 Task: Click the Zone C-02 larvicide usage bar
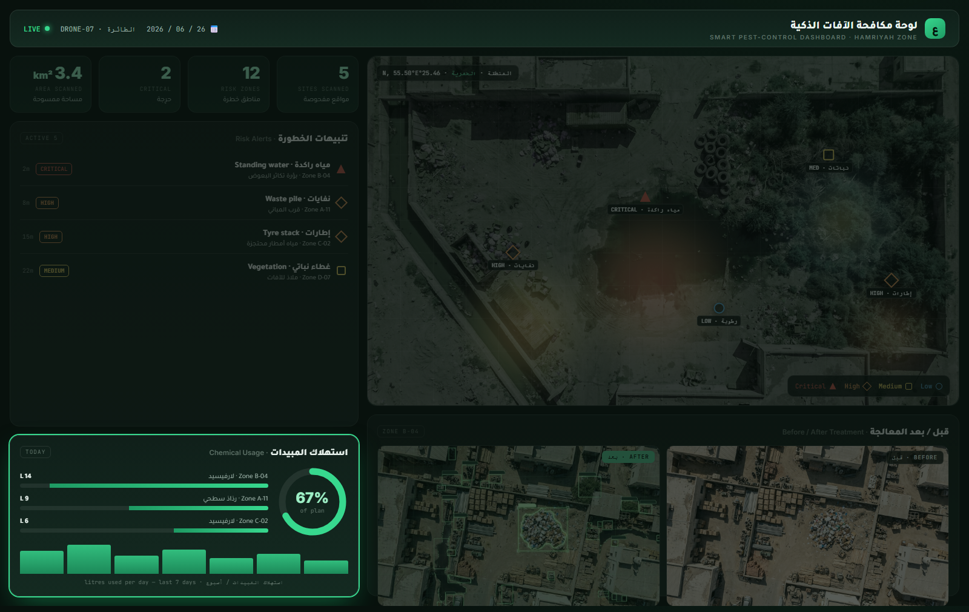point(144,530)
